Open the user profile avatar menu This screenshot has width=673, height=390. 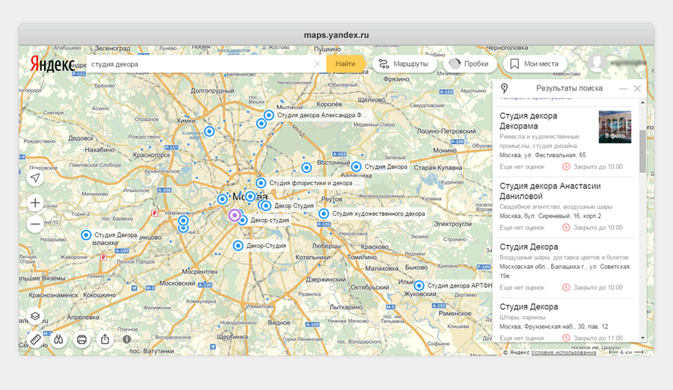(597, 64)
